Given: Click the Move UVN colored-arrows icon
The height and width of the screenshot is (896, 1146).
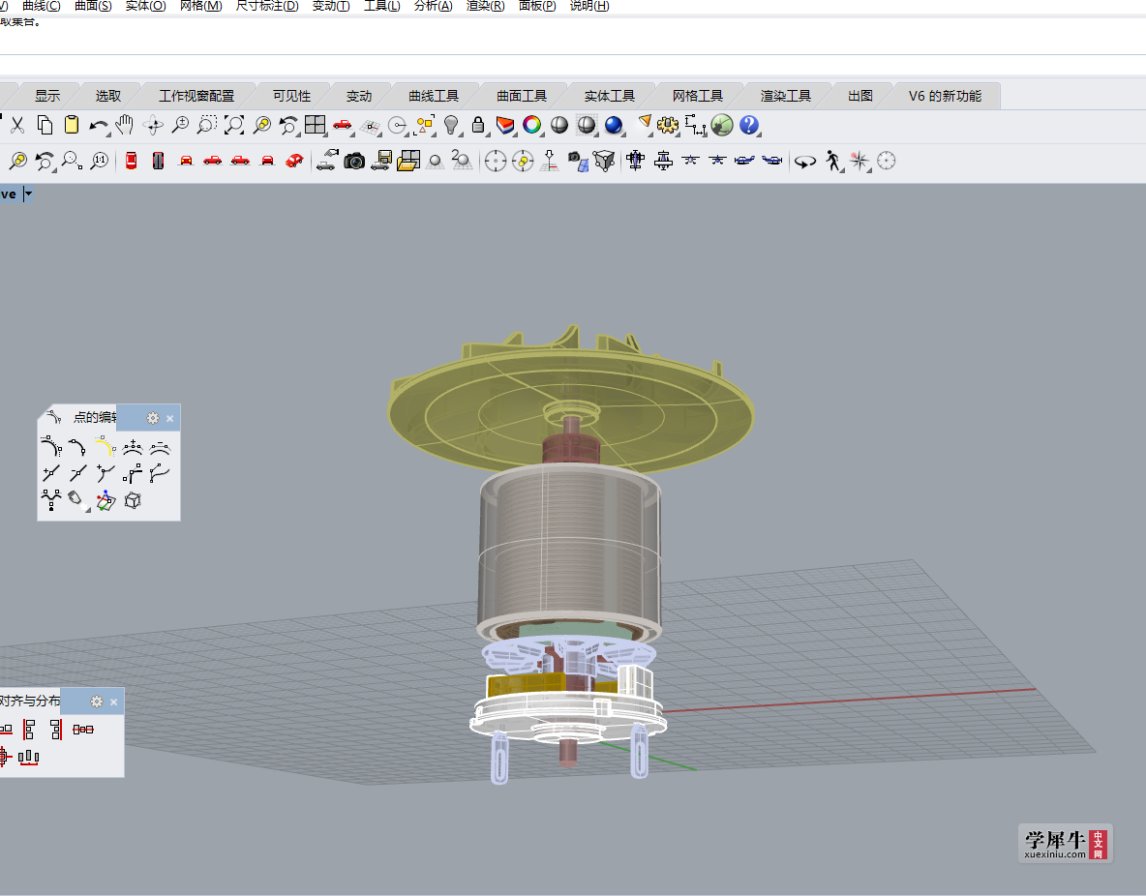Looking at the screenshot, I should [106, 500].
